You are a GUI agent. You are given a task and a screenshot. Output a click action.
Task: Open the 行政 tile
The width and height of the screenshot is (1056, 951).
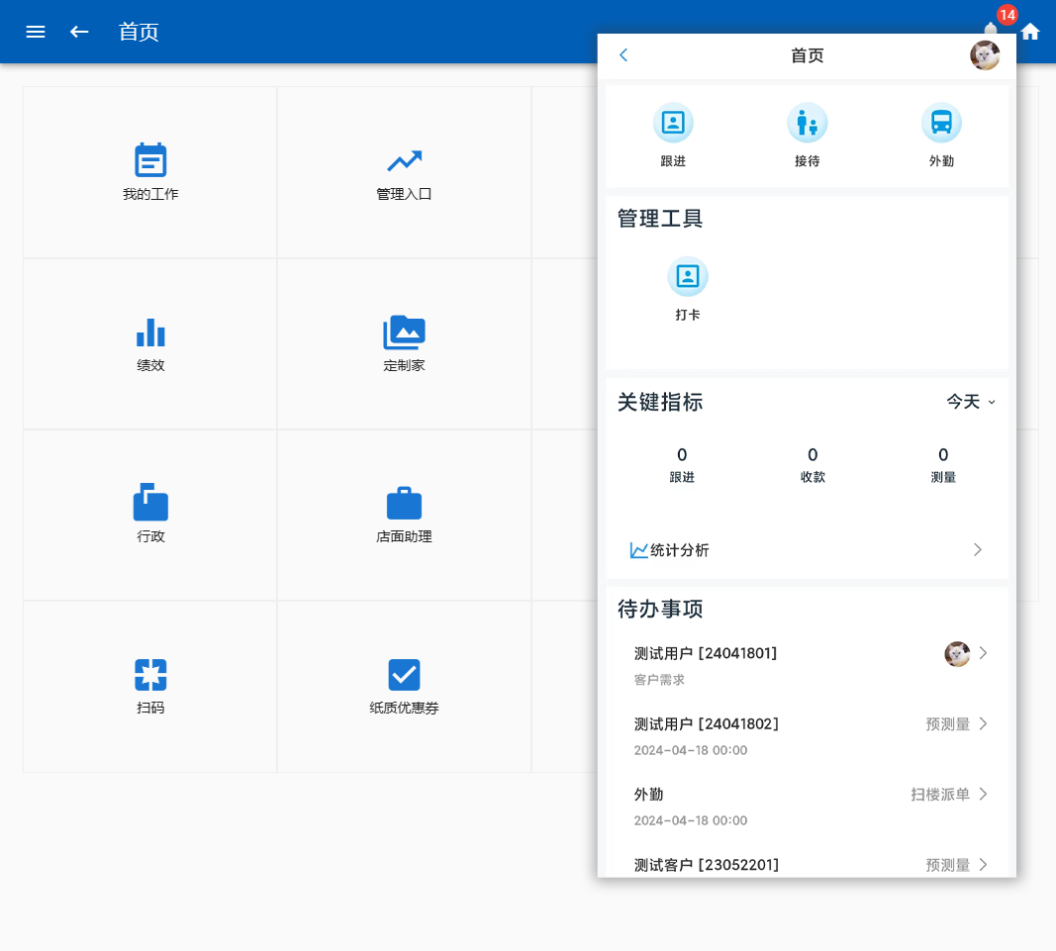150,514
